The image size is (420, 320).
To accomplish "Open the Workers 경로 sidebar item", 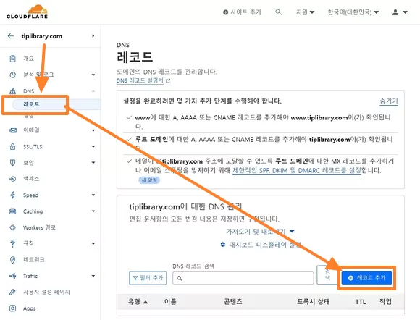I will (39, 227).
